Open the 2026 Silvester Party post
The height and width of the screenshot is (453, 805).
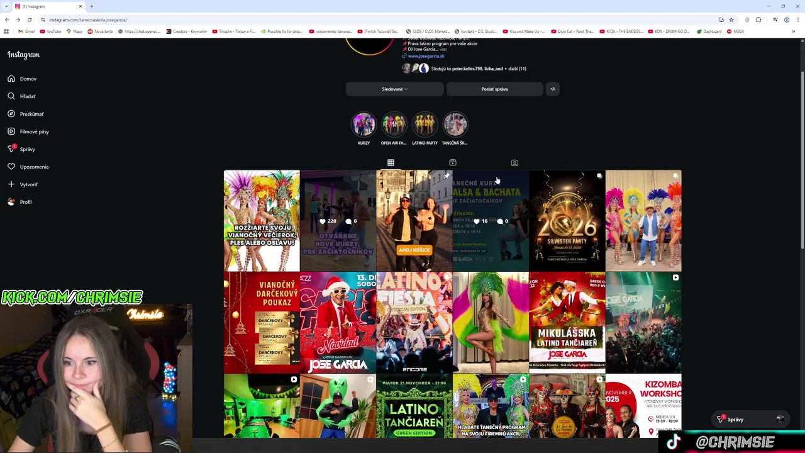[x=567, y=221]
